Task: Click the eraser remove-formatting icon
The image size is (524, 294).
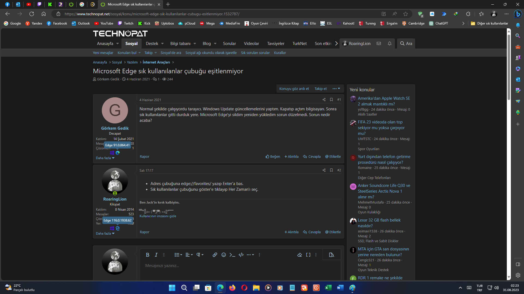Action: 299,255
